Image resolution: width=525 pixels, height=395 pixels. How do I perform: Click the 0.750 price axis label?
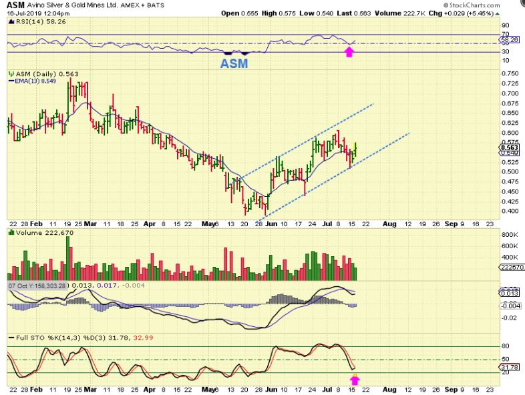tap(510, 74)
